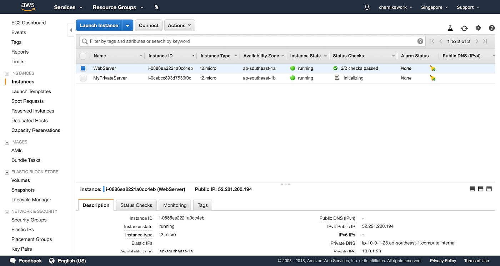
Task: Open the help question mark icon
Action: [x=492, y=28]
